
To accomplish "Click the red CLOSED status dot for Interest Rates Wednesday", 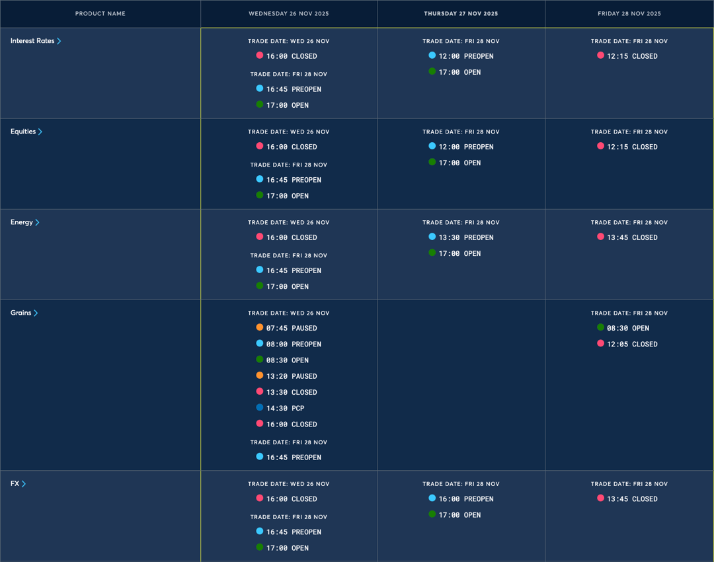I will [260, 56].
